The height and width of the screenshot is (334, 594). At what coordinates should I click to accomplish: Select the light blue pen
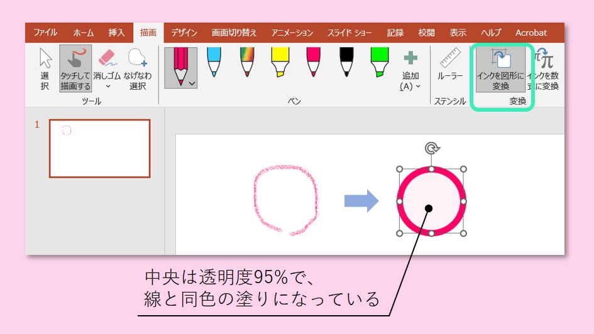point(214,62)
